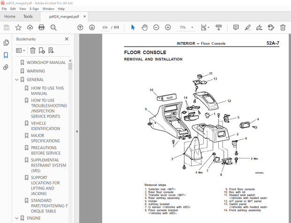The width and height of the screenshot is (291, 223).
Task: Open the E-Sign menu
Action: click(34, 9)
